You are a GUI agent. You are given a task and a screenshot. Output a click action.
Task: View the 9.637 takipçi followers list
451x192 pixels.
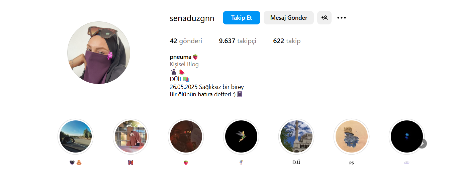click(x=238, y=41)
